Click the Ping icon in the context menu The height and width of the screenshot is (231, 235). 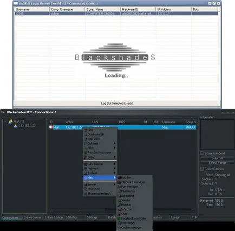point(86,130)
